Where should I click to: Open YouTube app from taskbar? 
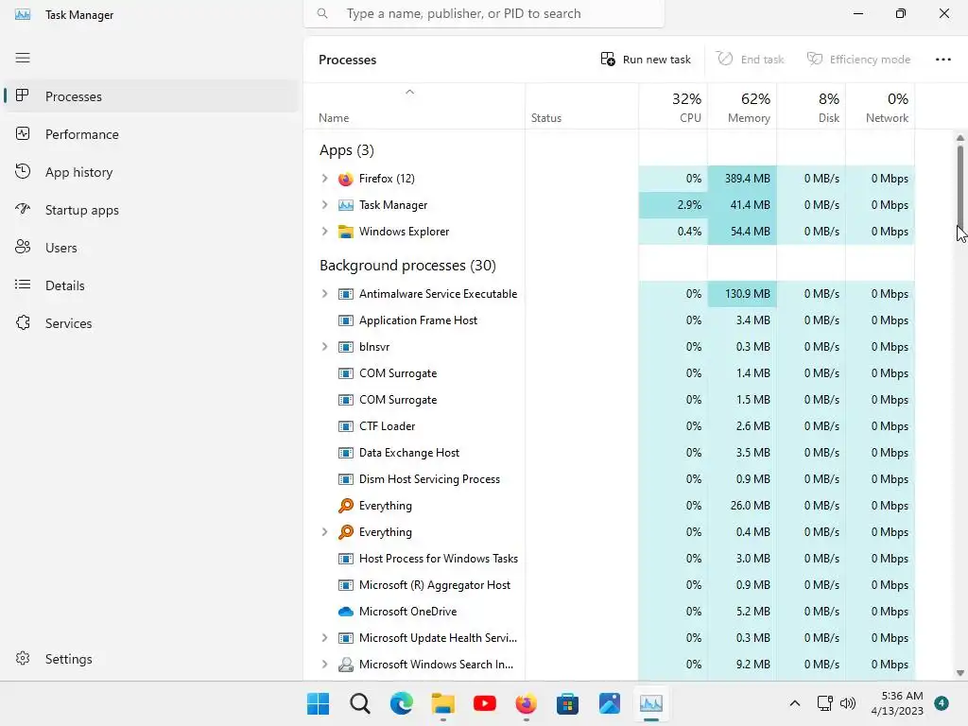(485, 703)
